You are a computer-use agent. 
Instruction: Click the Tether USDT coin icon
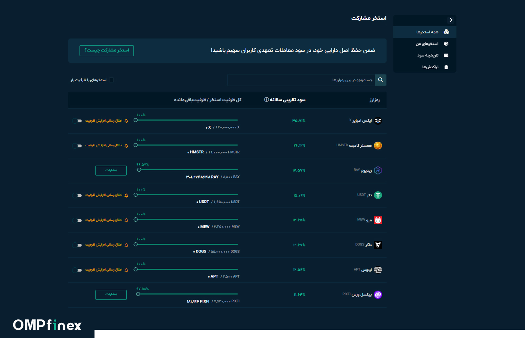(x=378, y=195)
